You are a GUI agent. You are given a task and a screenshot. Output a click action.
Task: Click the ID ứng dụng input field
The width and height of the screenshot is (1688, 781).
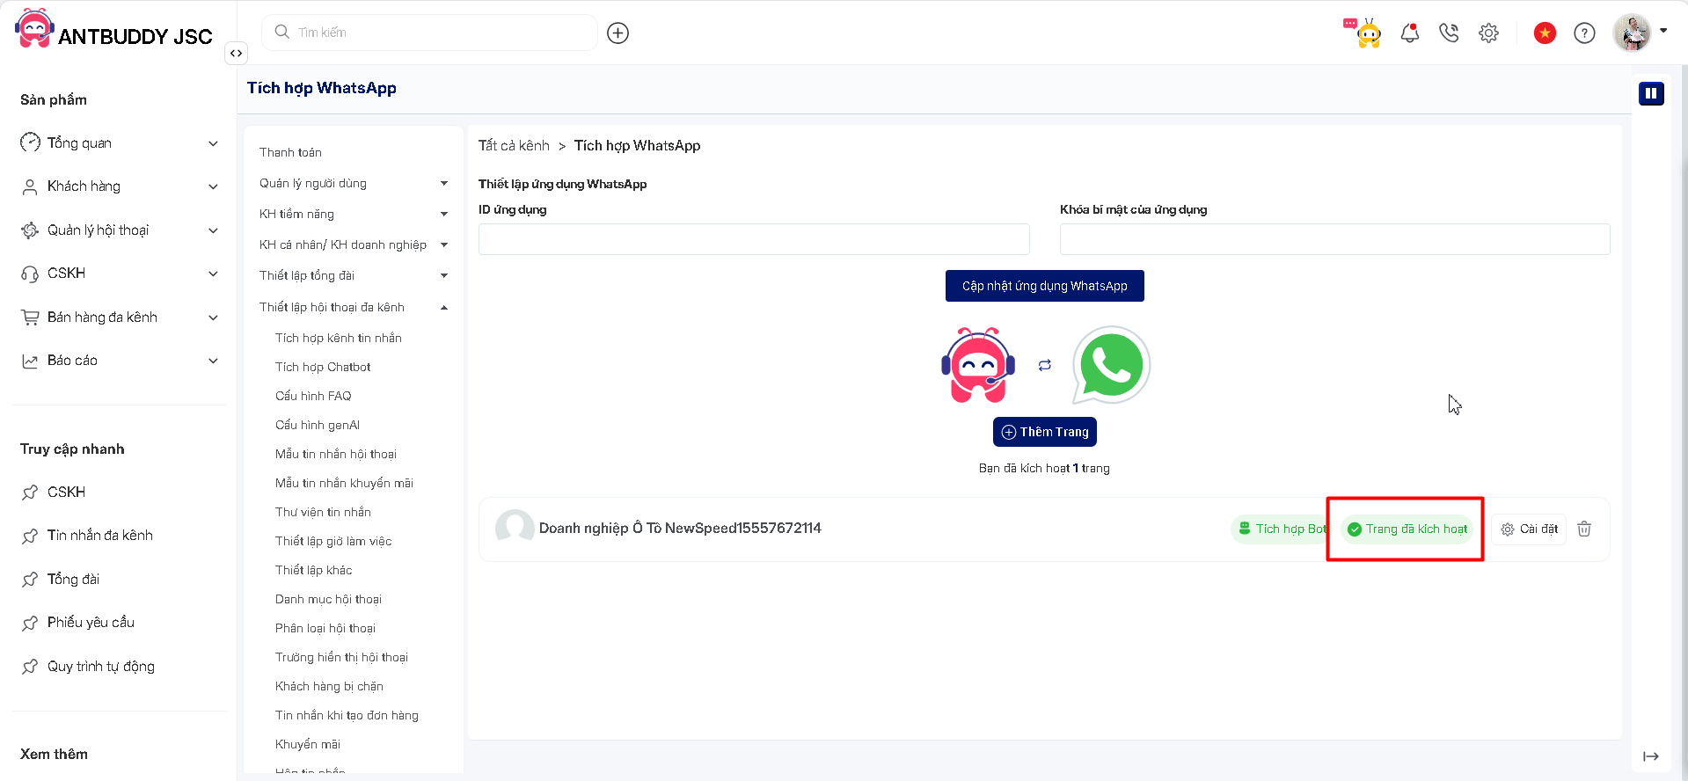[754, 239]
